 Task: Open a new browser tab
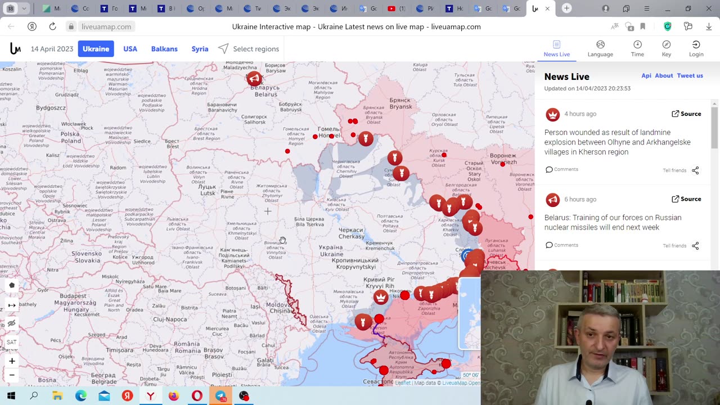click(x=567, y=8)
